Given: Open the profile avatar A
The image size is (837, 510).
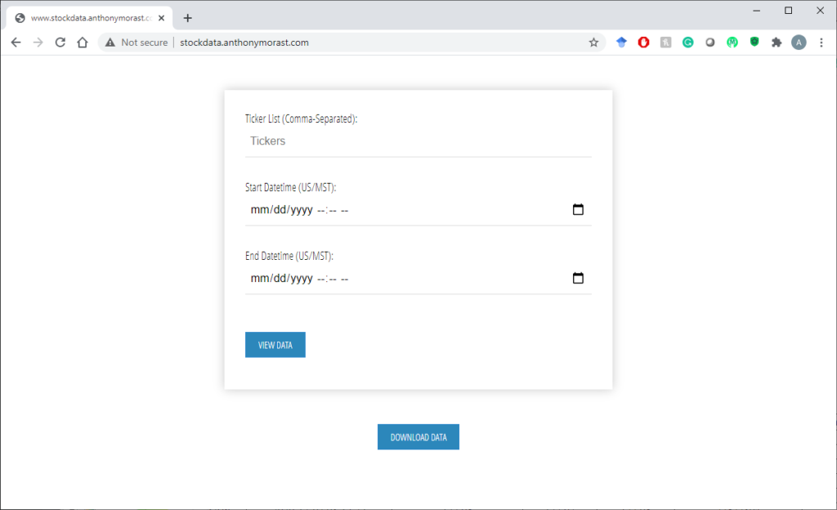Looking at the screenshot, I should pos(799,42).
